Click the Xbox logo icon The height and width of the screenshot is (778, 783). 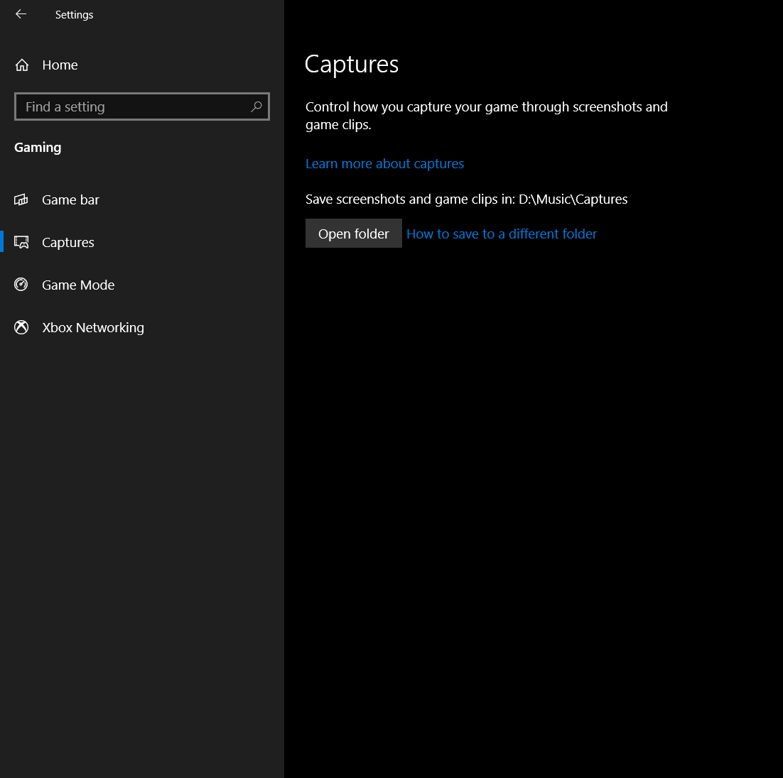coord(21,327)
